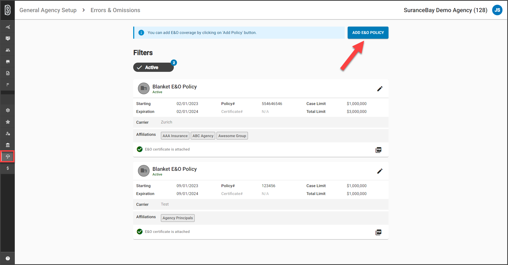Image resolution: width=508 pixels, height=265 pixels.
Task: Click starting date 09/01/2023
Action: [187, 186]
